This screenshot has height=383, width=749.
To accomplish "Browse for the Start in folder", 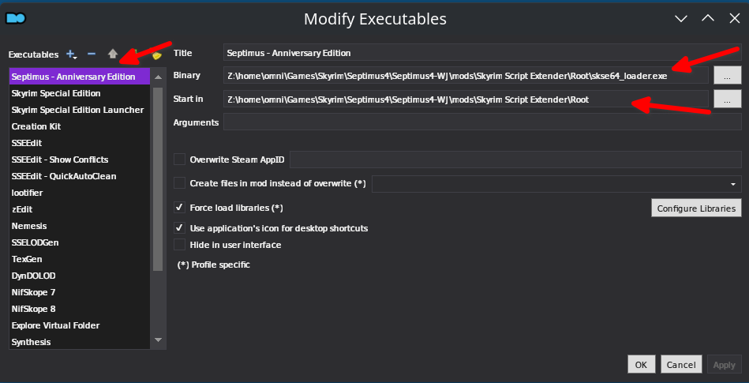I will coord(727,99).
